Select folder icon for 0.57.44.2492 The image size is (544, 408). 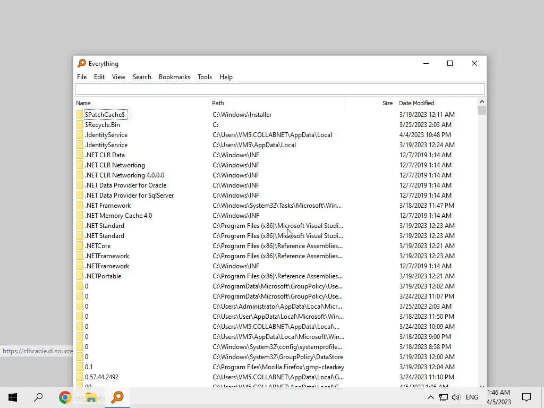coord(80,377)
